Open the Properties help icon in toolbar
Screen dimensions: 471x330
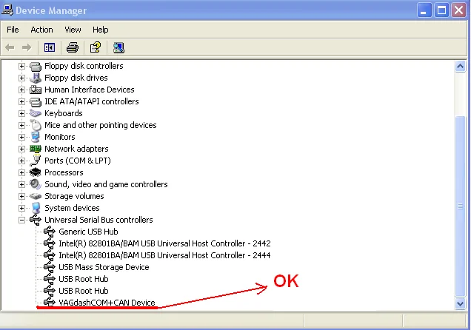pyautogui.click(x=96, y=47)
